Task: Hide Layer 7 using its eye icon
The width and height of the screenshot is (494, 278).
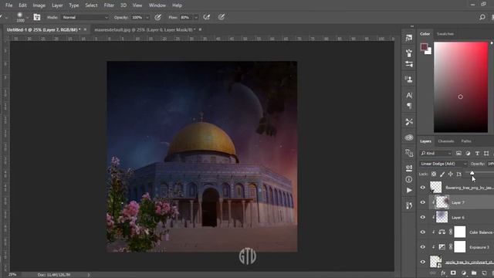Action: (x=423, y=202)
